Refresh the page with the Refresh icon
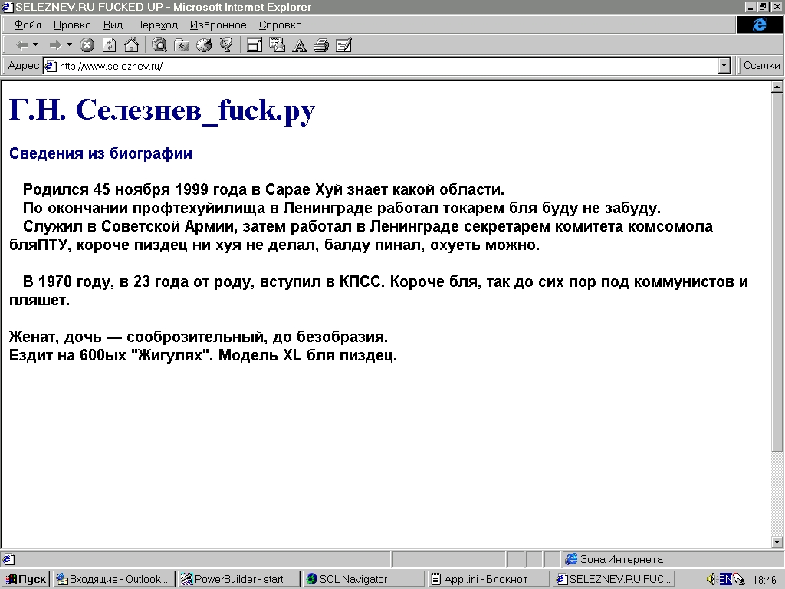The image size is (785, 589). click(109, 45)
